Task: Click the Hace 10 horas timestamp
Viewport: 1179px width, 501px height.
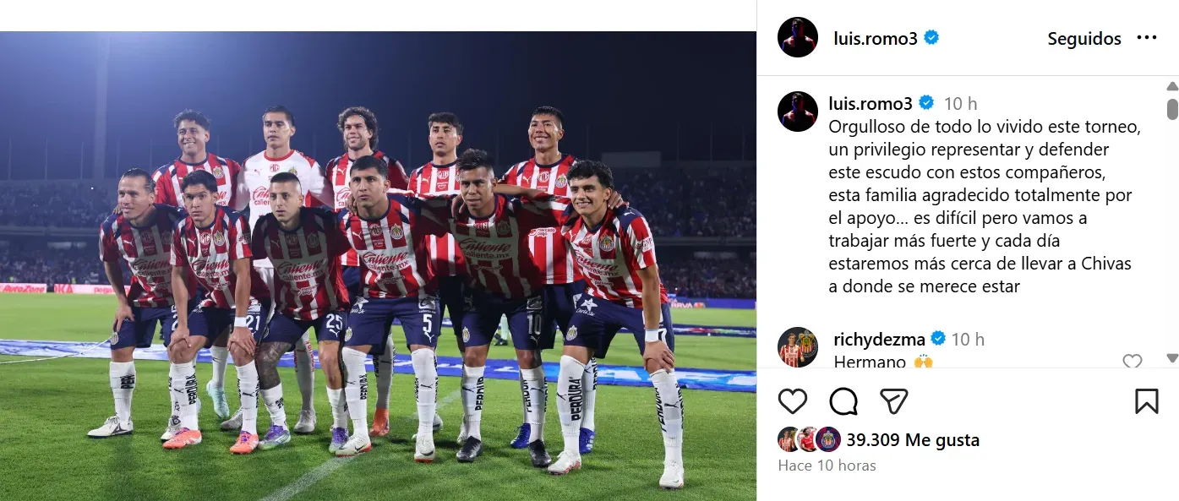Action: pyautogui.click(x=827, y=466)
